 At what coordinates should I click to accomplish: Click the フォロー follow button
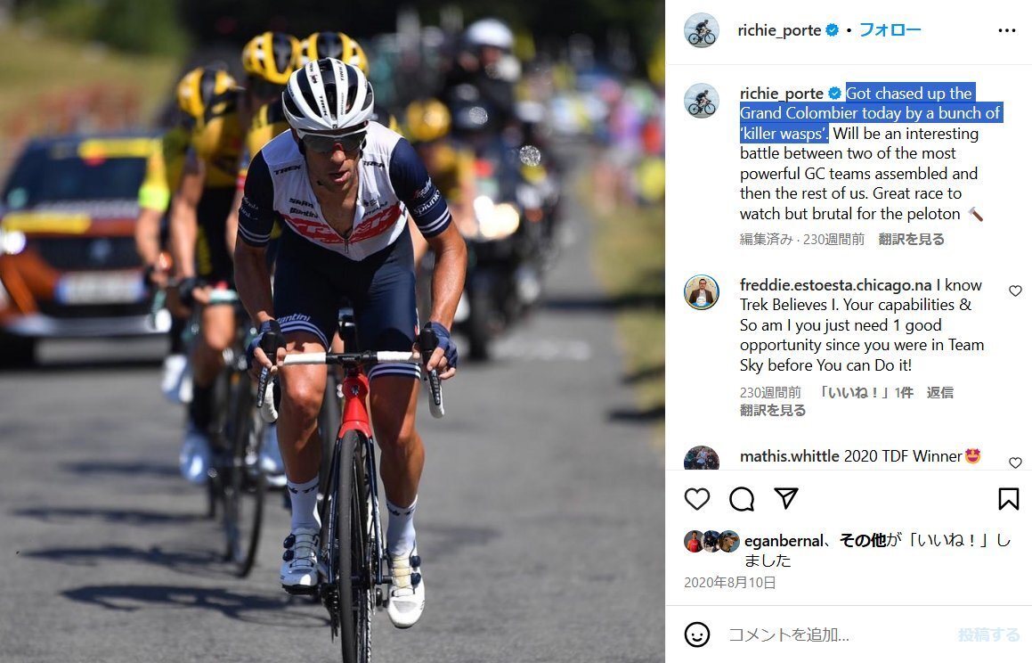pyautogui.click(x=890, y=29)
